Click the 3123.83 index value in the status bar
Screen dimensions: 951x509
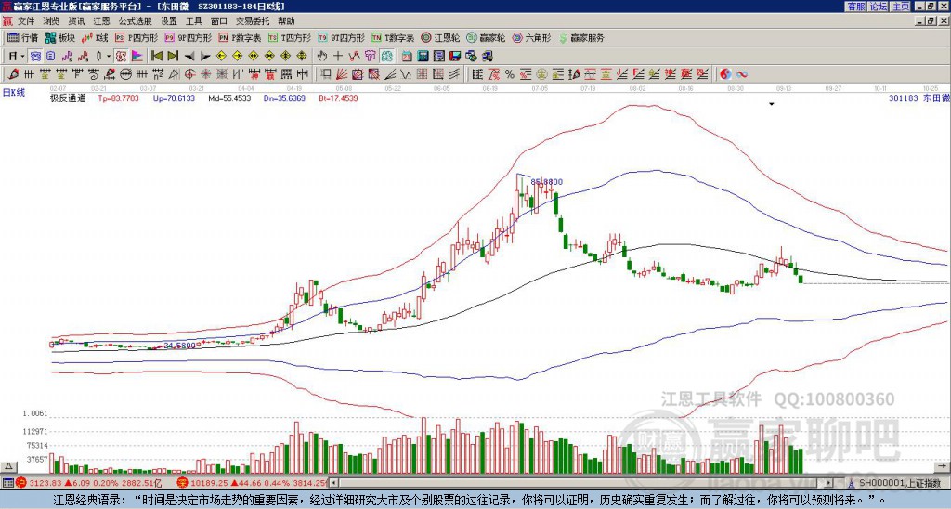(46, 483)
